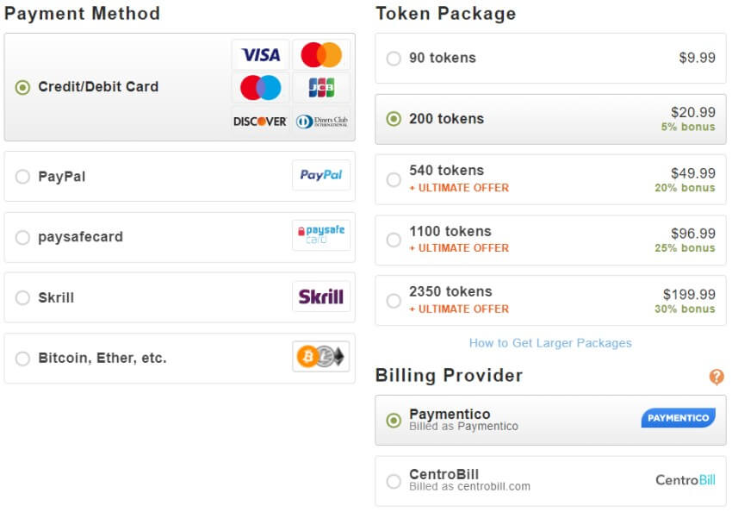Click the paysafecard logo icon
732x512 pixels.
(321, 234)
